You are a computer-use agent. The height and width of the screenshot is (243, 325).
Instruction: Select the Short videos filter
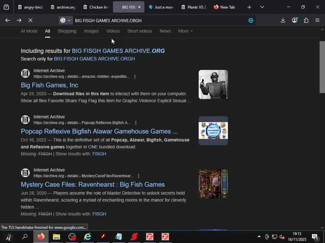point(140,31)
